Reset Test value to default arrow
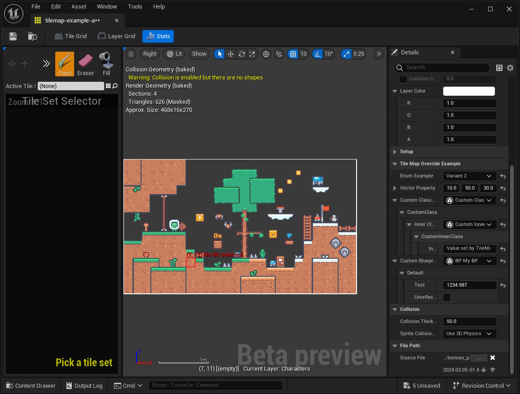 pos(503,285)
